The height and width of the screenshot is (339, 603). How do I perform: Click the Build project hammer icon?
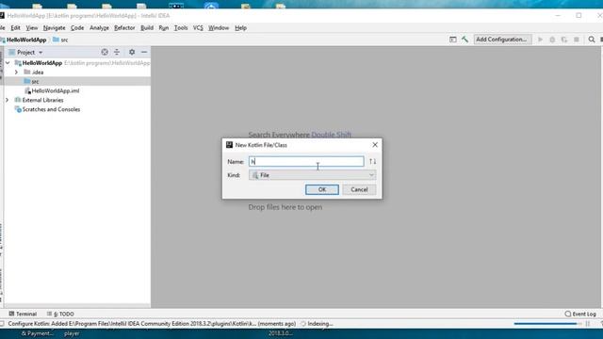tap(464, 40)
